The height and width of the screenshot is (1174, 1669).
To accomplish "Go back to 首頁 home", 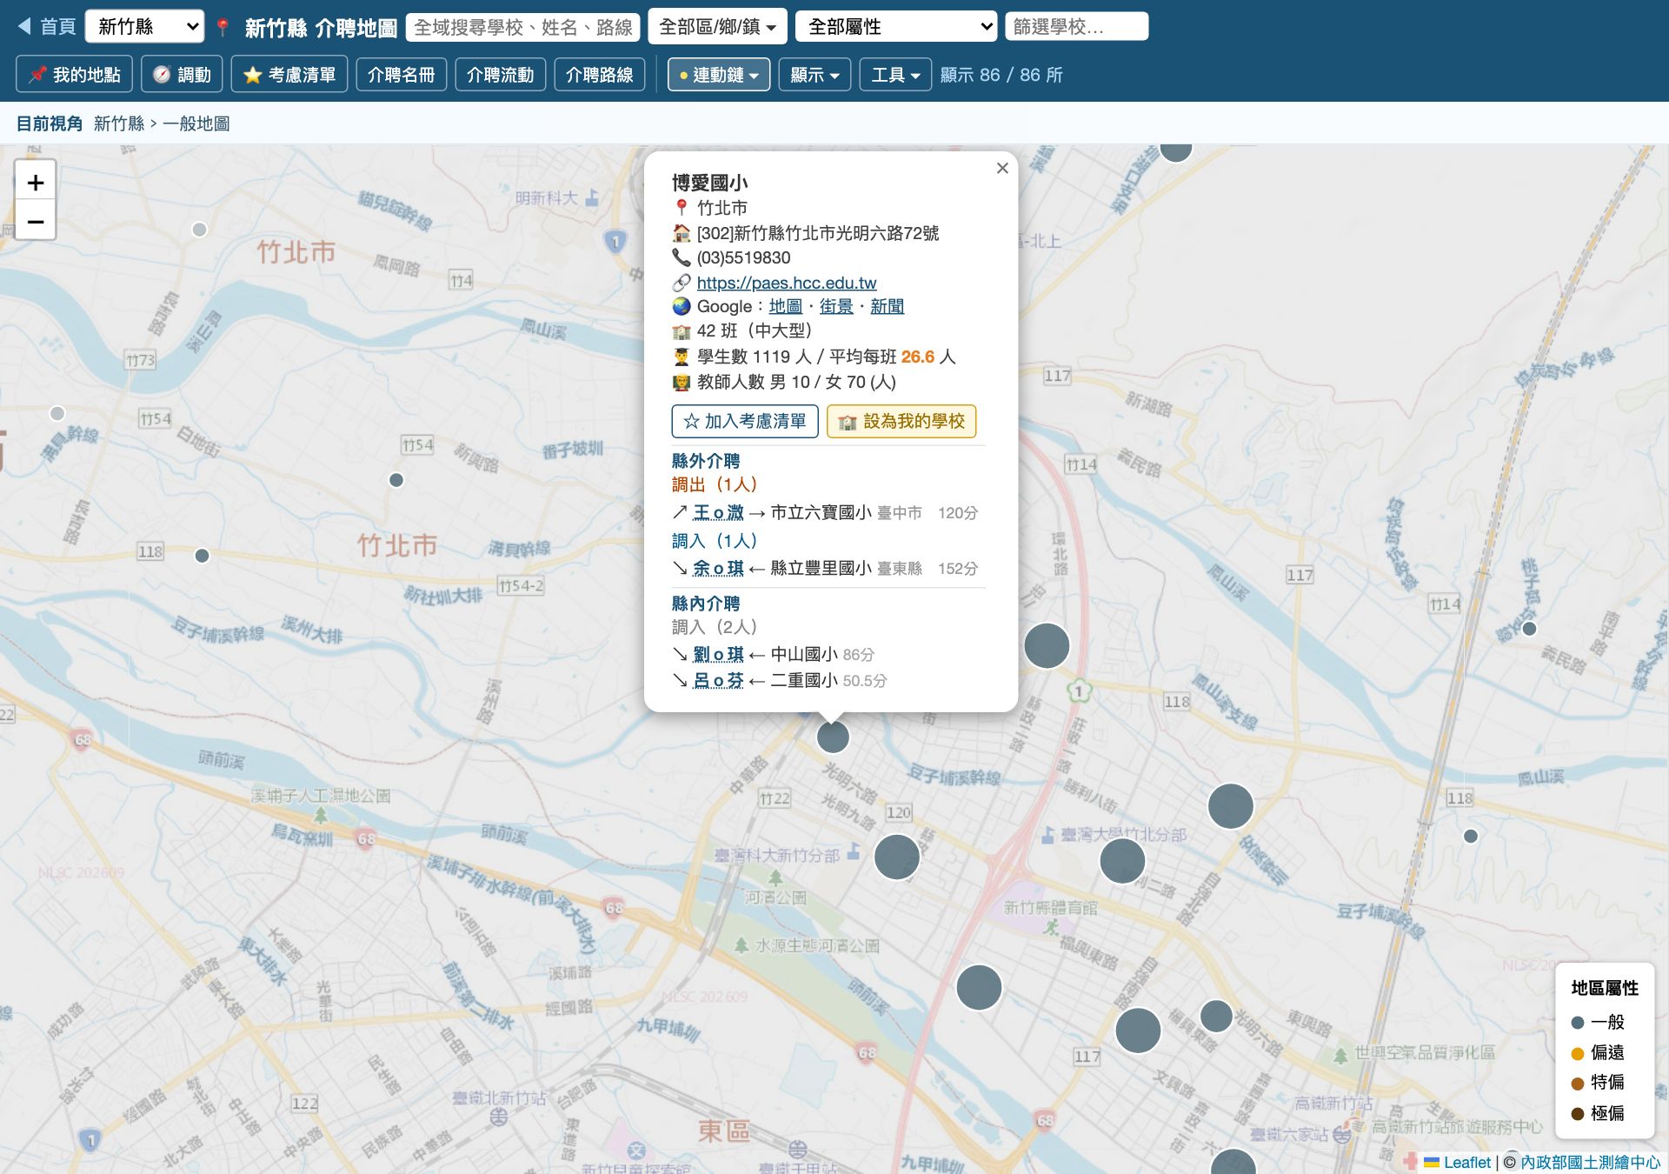I will (48, 27).
